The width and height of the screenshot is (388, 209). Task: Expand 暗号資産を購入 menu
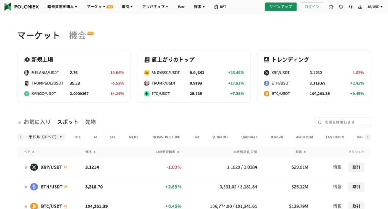coord(62,7)
